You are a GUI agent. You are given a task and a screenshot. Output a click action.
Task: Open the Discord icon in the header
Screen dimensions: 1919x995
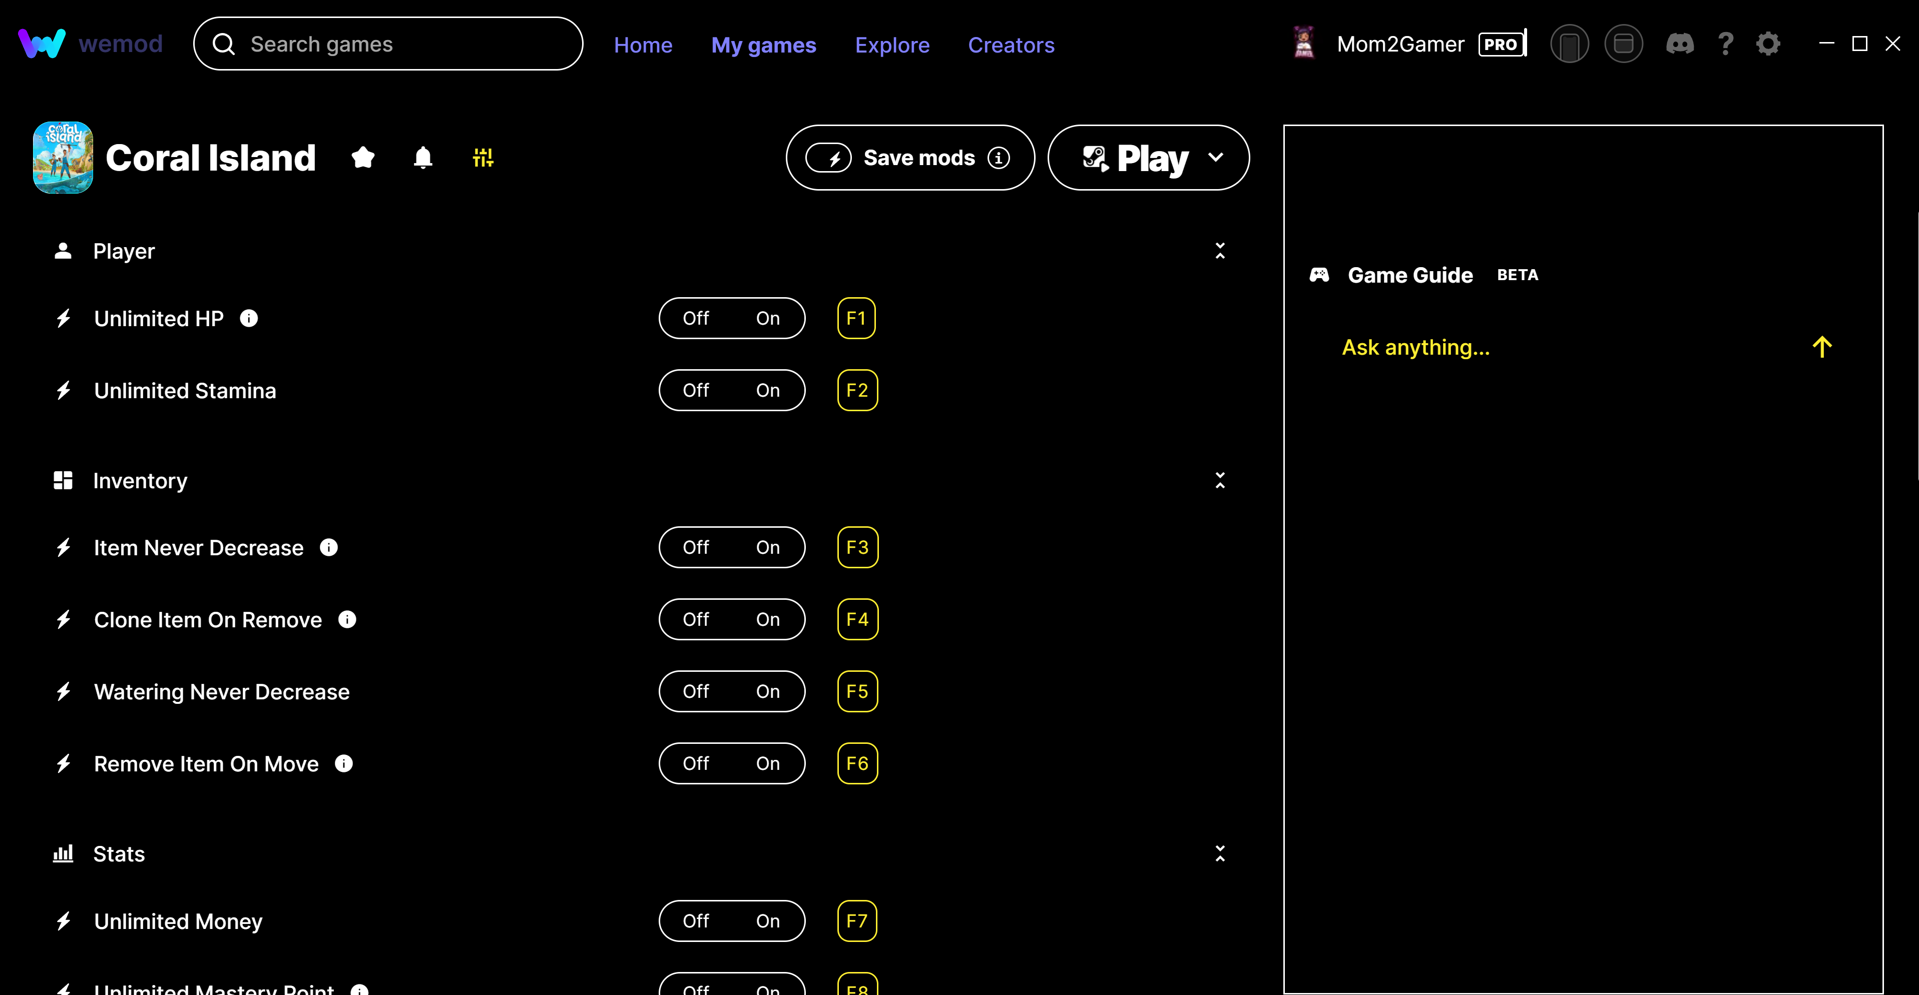(1679, 44)
